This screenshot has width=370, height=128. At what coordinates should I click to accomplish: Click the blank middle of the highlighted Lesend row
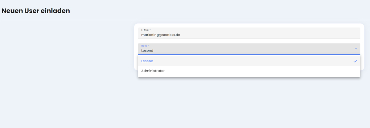coord(247,61)
